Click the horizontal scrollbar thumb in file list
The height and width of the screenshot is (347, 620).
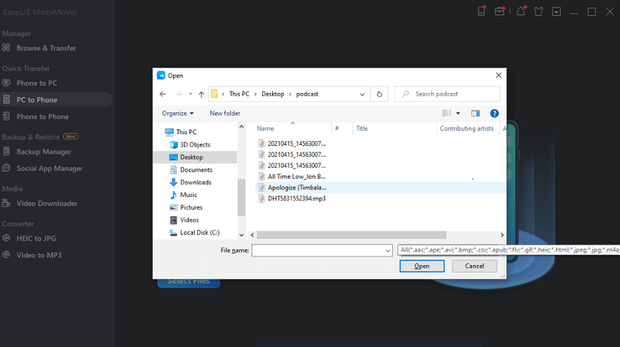point(351,235)
